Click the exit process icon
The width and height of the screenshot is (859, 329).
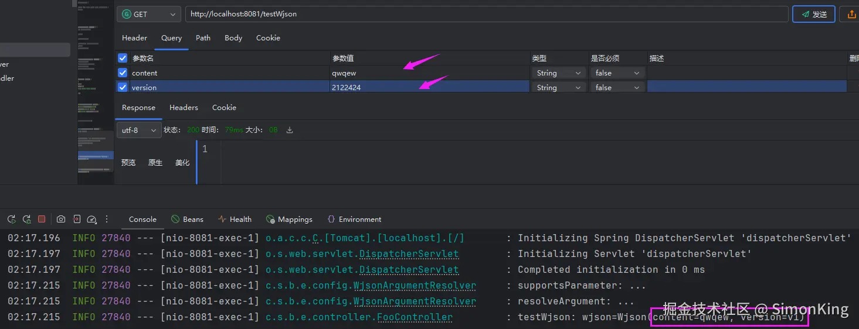pyautogui.click(x=76, y=220)
